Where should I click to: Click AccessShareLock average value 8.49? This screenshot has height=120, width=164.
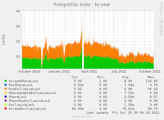pyautogui.click(x=128, y=81)
